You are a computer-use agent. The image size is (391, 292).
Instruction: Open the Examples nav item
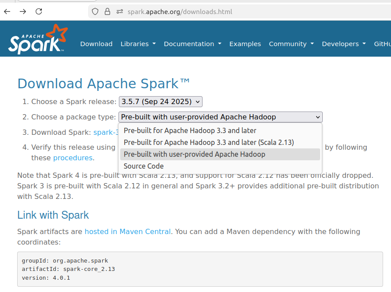(x=245, y=44)
